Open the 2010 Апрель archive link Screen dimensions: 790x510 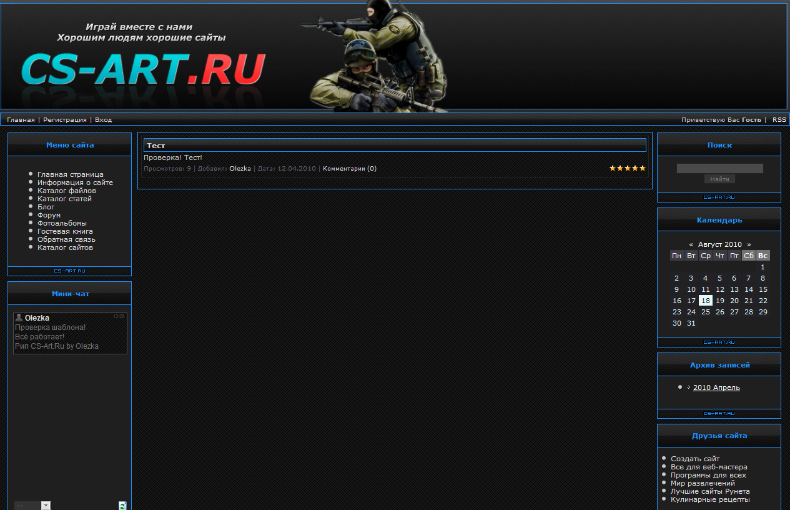tap(716, 387)
